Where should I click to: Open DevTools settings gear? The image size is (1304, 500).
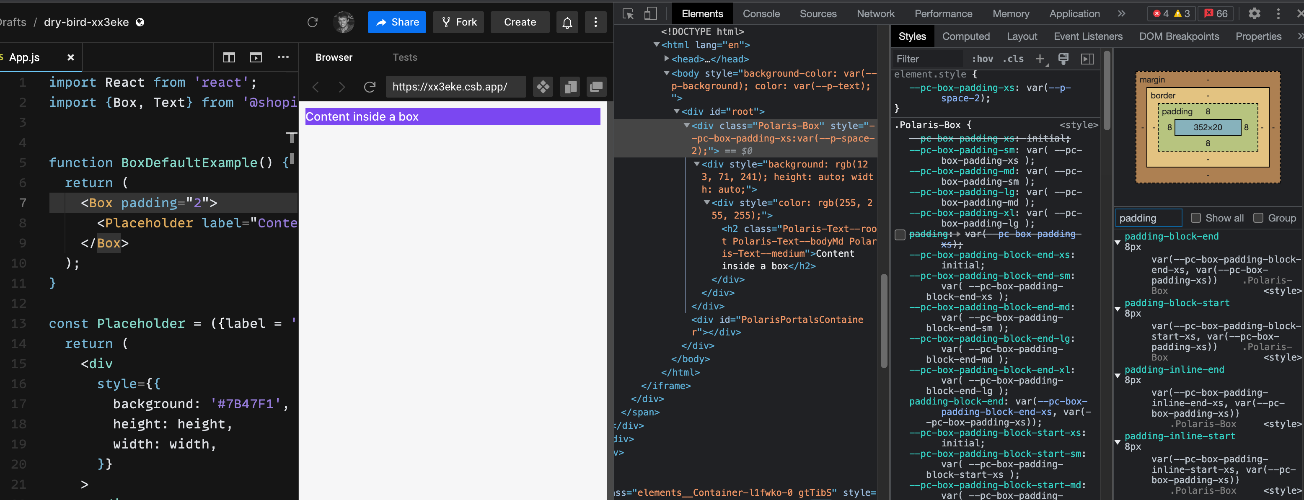1255,14
